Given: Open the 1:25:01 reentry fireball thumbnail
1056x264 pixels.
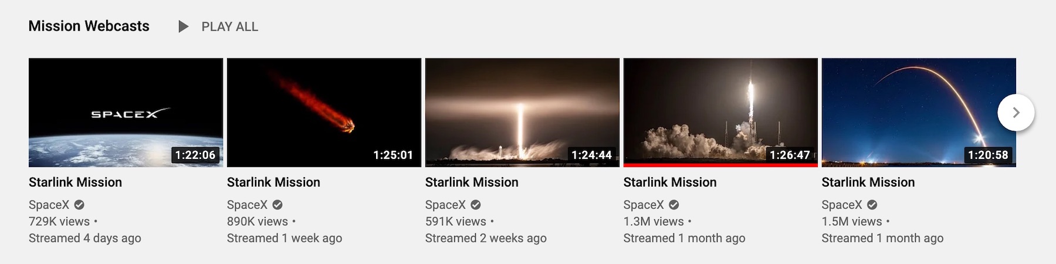Looking at the screenshot, I should pos(324,113).
